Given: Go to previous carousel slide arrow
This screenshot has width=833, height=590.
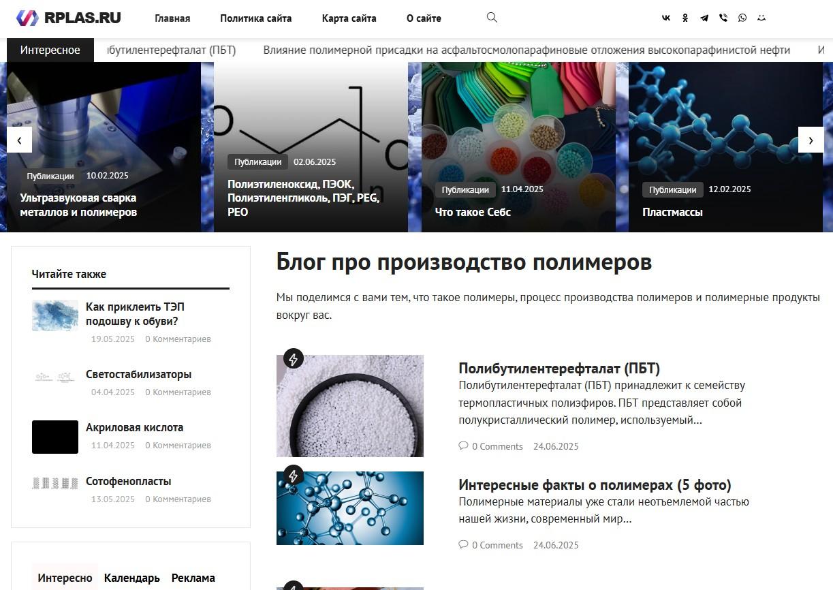Looking at the screenshot, I should click(x=19, y=140).
